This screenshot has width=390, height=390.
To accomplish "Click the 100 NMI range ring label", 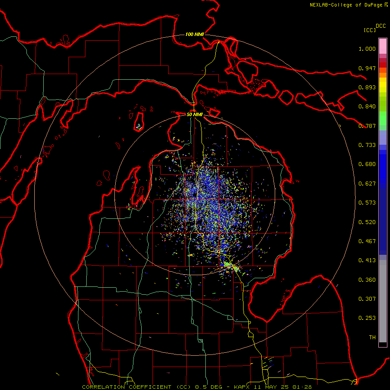I will point(195,34).
